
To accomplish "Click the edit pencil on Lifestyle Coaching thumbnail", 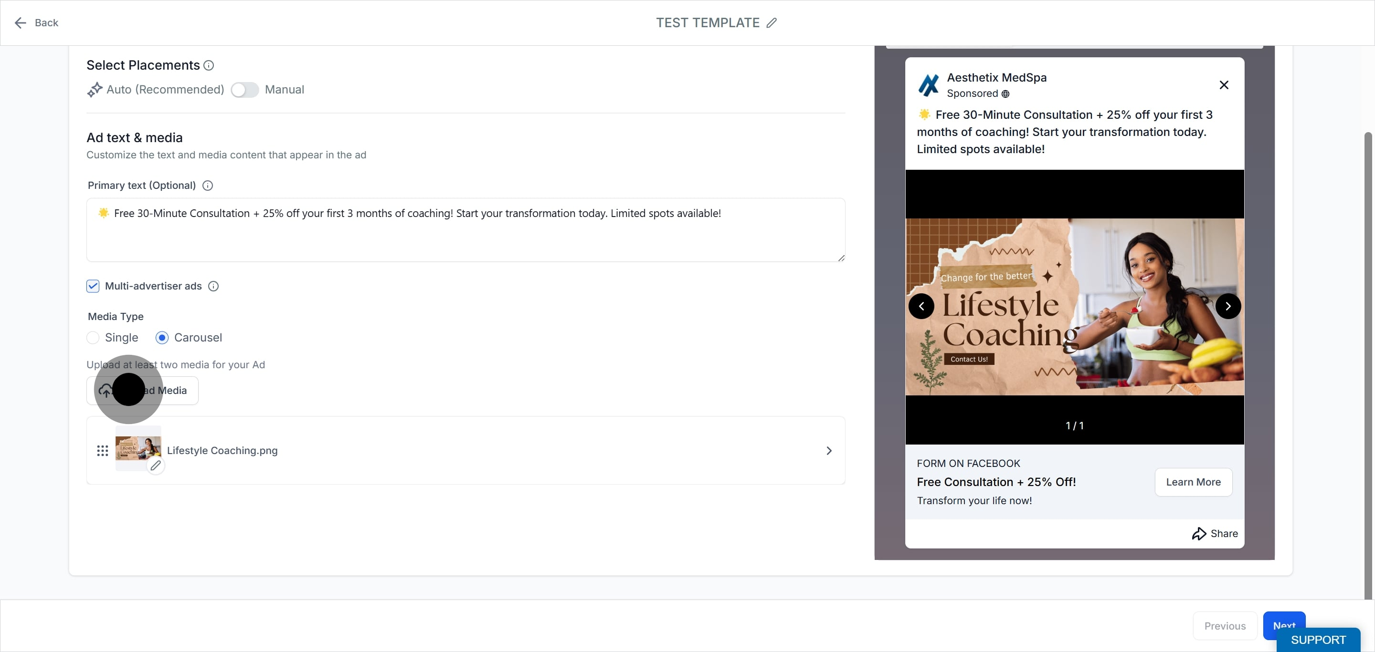I will click(155, 466).
